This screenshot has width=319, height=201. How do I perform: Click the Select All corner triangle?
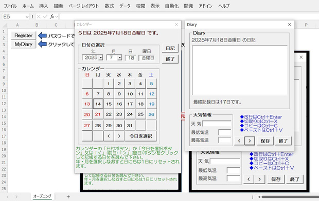(5, 25)
